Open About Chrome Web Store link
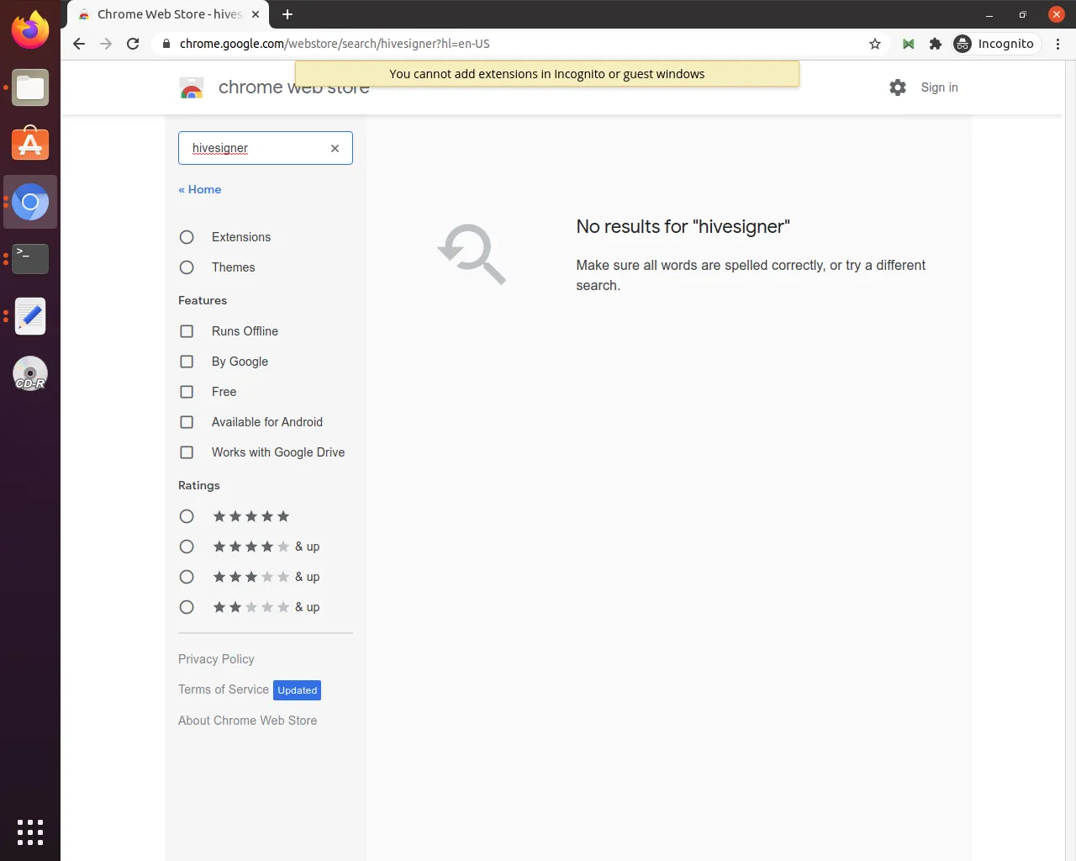Image resolution: width=1076 pixels, height=861 pixels. pyautogui.click(x=247, y=721)
